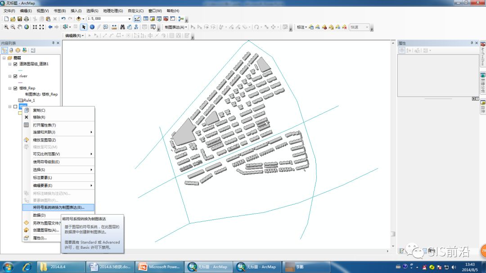Enable the unchecked bottom layer checkbox
Image resolution: width=486 pixels, height=273 pixels.
[x=15, y=106]
